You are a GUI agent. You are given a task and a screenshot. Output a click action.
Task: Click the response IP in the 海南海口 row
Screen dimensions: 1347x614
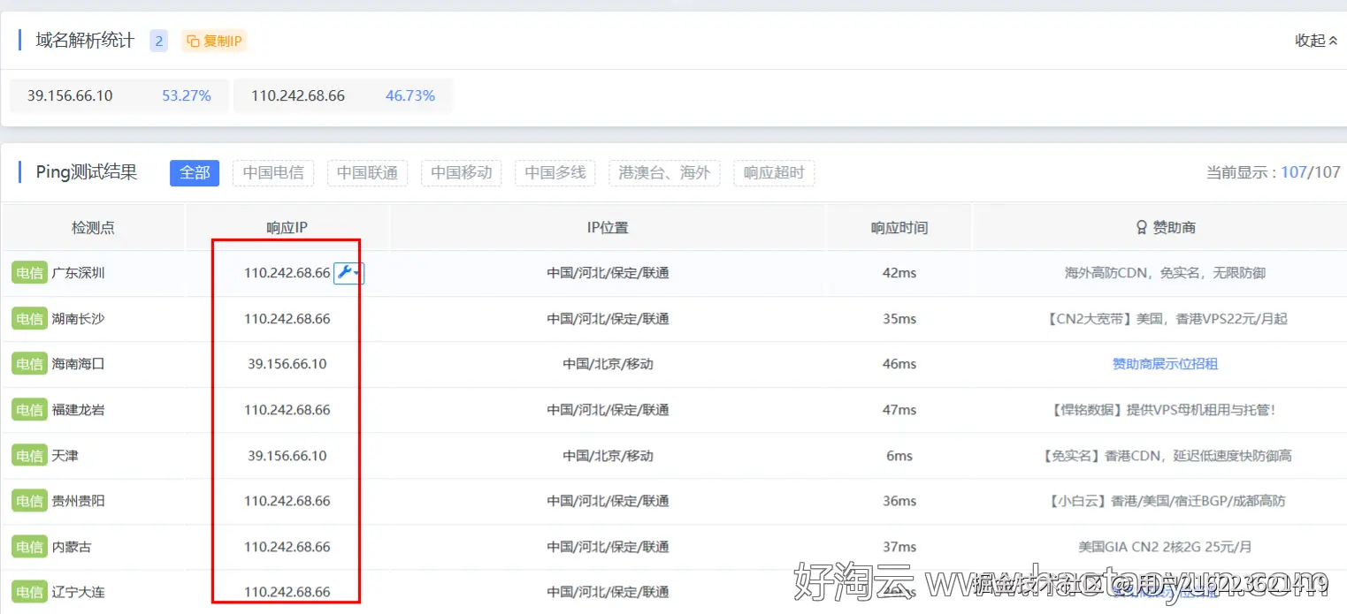point(287,364)
